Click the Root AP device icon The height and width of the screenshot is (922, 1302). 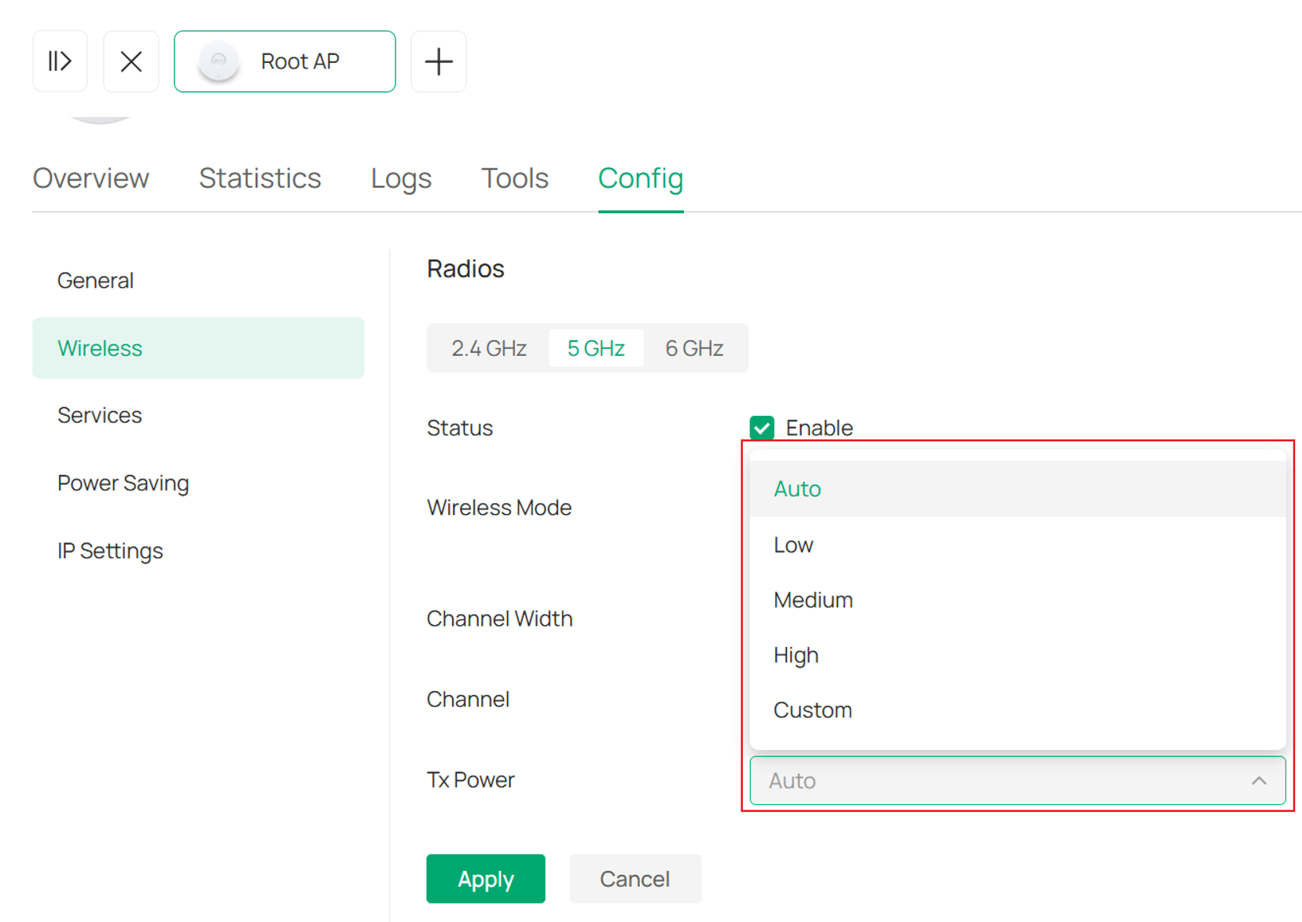coord(219,61)
